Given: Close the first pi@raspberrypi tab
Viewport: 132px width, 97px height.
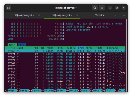Looking at the screenshot, I should coord(39,15).
